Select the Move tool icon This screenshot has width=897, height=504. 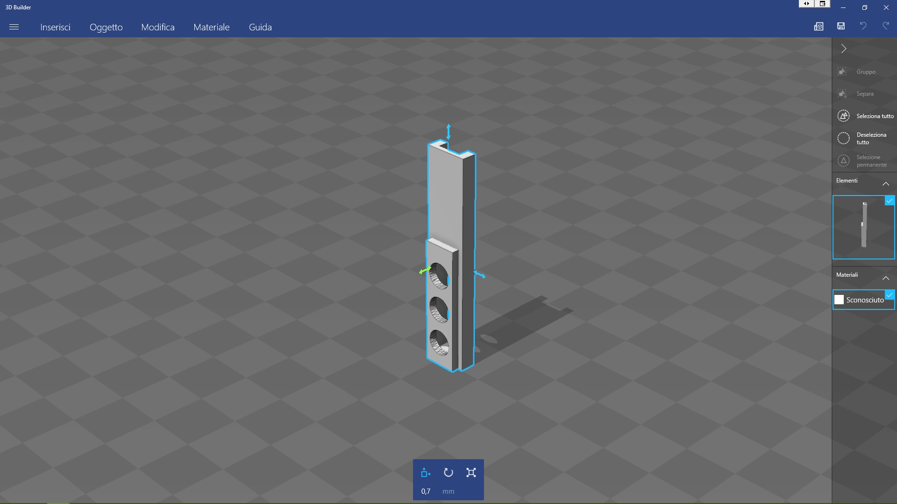426,473
